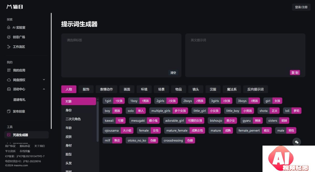This screenshot has width=315, height=172.
Task: Open 邀请有礼 submenu item
Action: pos(19,100)
